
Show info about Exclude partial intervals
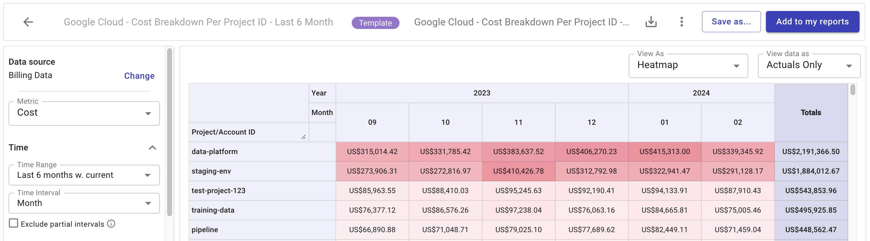[111, 224]
